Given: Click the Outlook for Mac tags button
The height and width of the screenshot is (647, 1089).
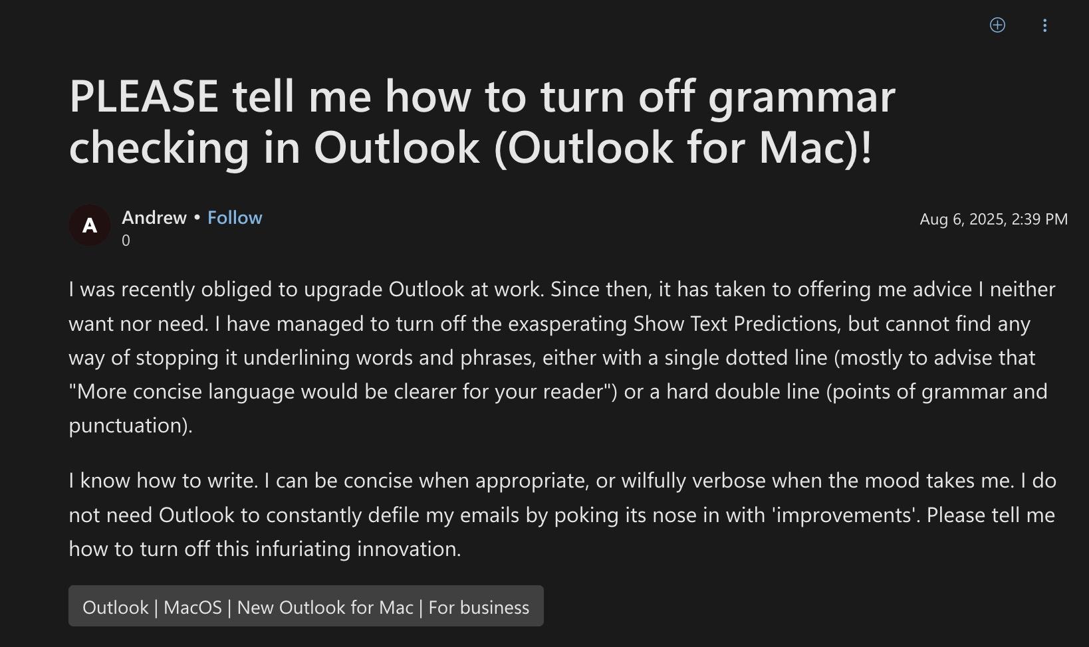Looking at the screenshot, I should (x=306, y=606).
